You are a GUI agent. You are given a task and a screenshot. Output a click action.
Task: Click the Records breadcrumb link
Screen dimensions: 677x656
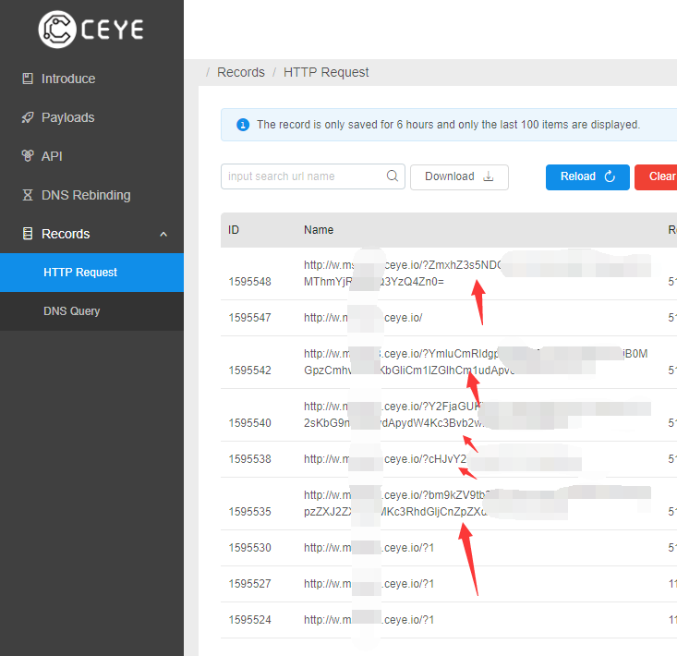pyautogui.click(x=240, y=72)
